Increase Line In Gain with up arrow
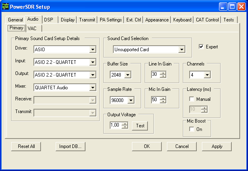The image size is (248, 171). [x=163, y=73]
